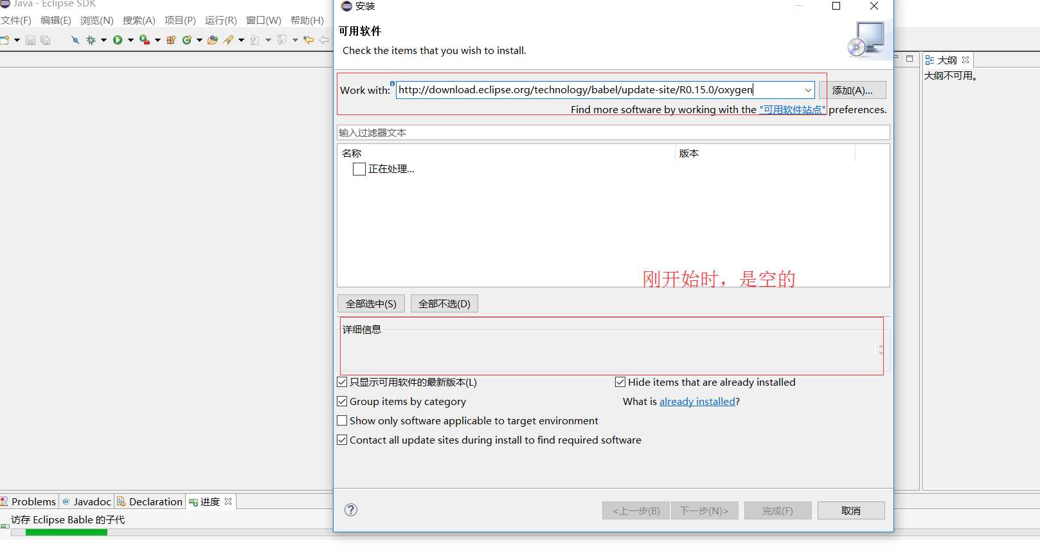Open the 浏览(N) menu
1040x549 pixels.
pos(97,21)
